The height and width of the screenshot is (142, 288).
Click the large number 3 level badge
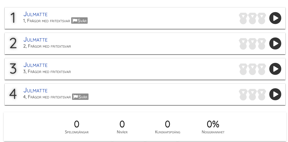click(13, 69)
